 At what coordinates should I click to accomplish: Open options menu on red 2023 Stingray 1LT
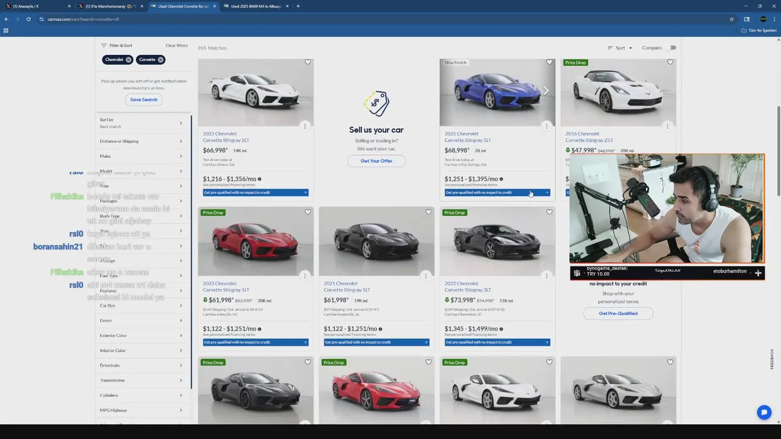click(x=304, y=276)
